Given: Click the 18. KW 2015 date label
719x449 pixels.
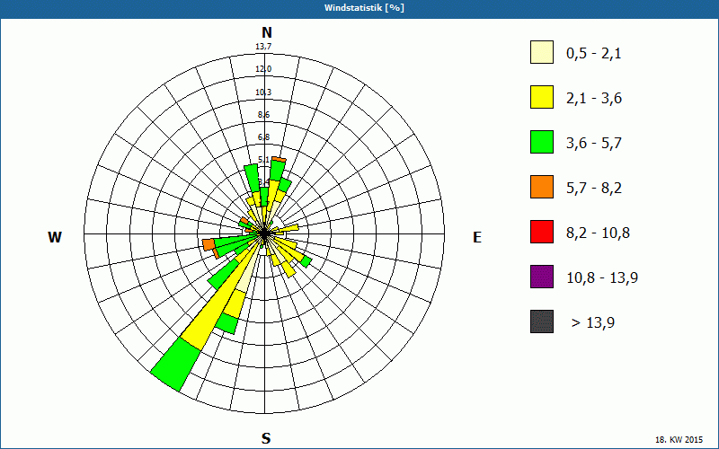Looking at the screenshot, I should tap(679, 440).
